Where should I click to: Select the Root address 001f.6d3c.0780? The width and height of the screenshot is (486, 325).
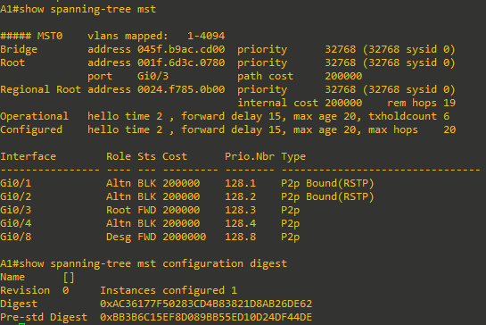tap(181, 62)
